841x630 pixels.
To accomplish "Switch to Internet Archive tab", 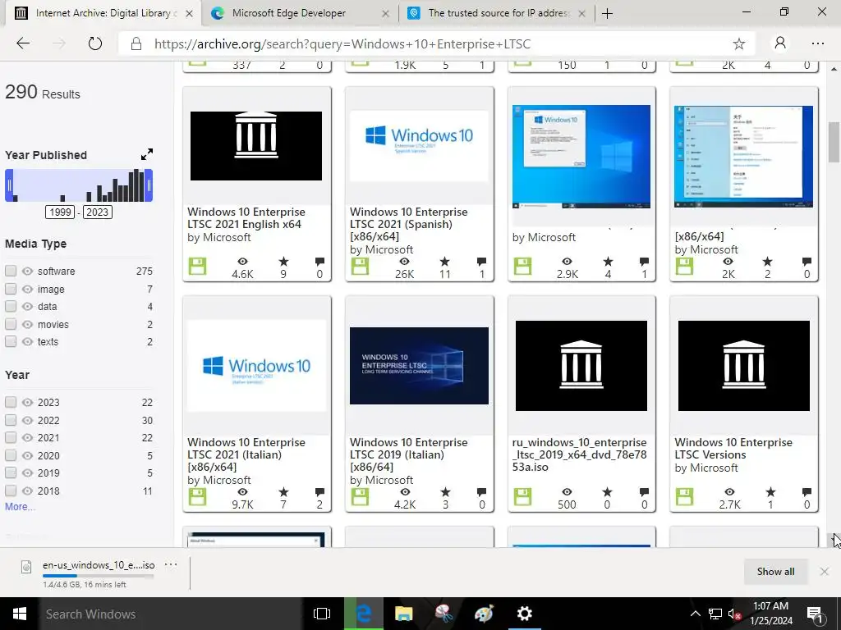I will coord(103,13).
